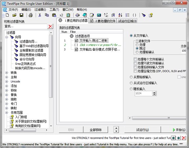Expand the 作用范围 tree node
Viewport: 189px width, 148px height.
[7, 112]
